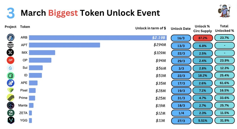237x129 pixels.
Task: Click the Arbitrum (ARB) project logo
Action: point(10,38)
